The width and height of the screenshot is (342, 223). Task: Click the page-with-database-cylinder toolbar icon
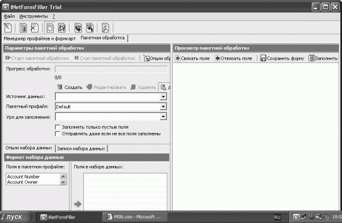coord(23,28)
